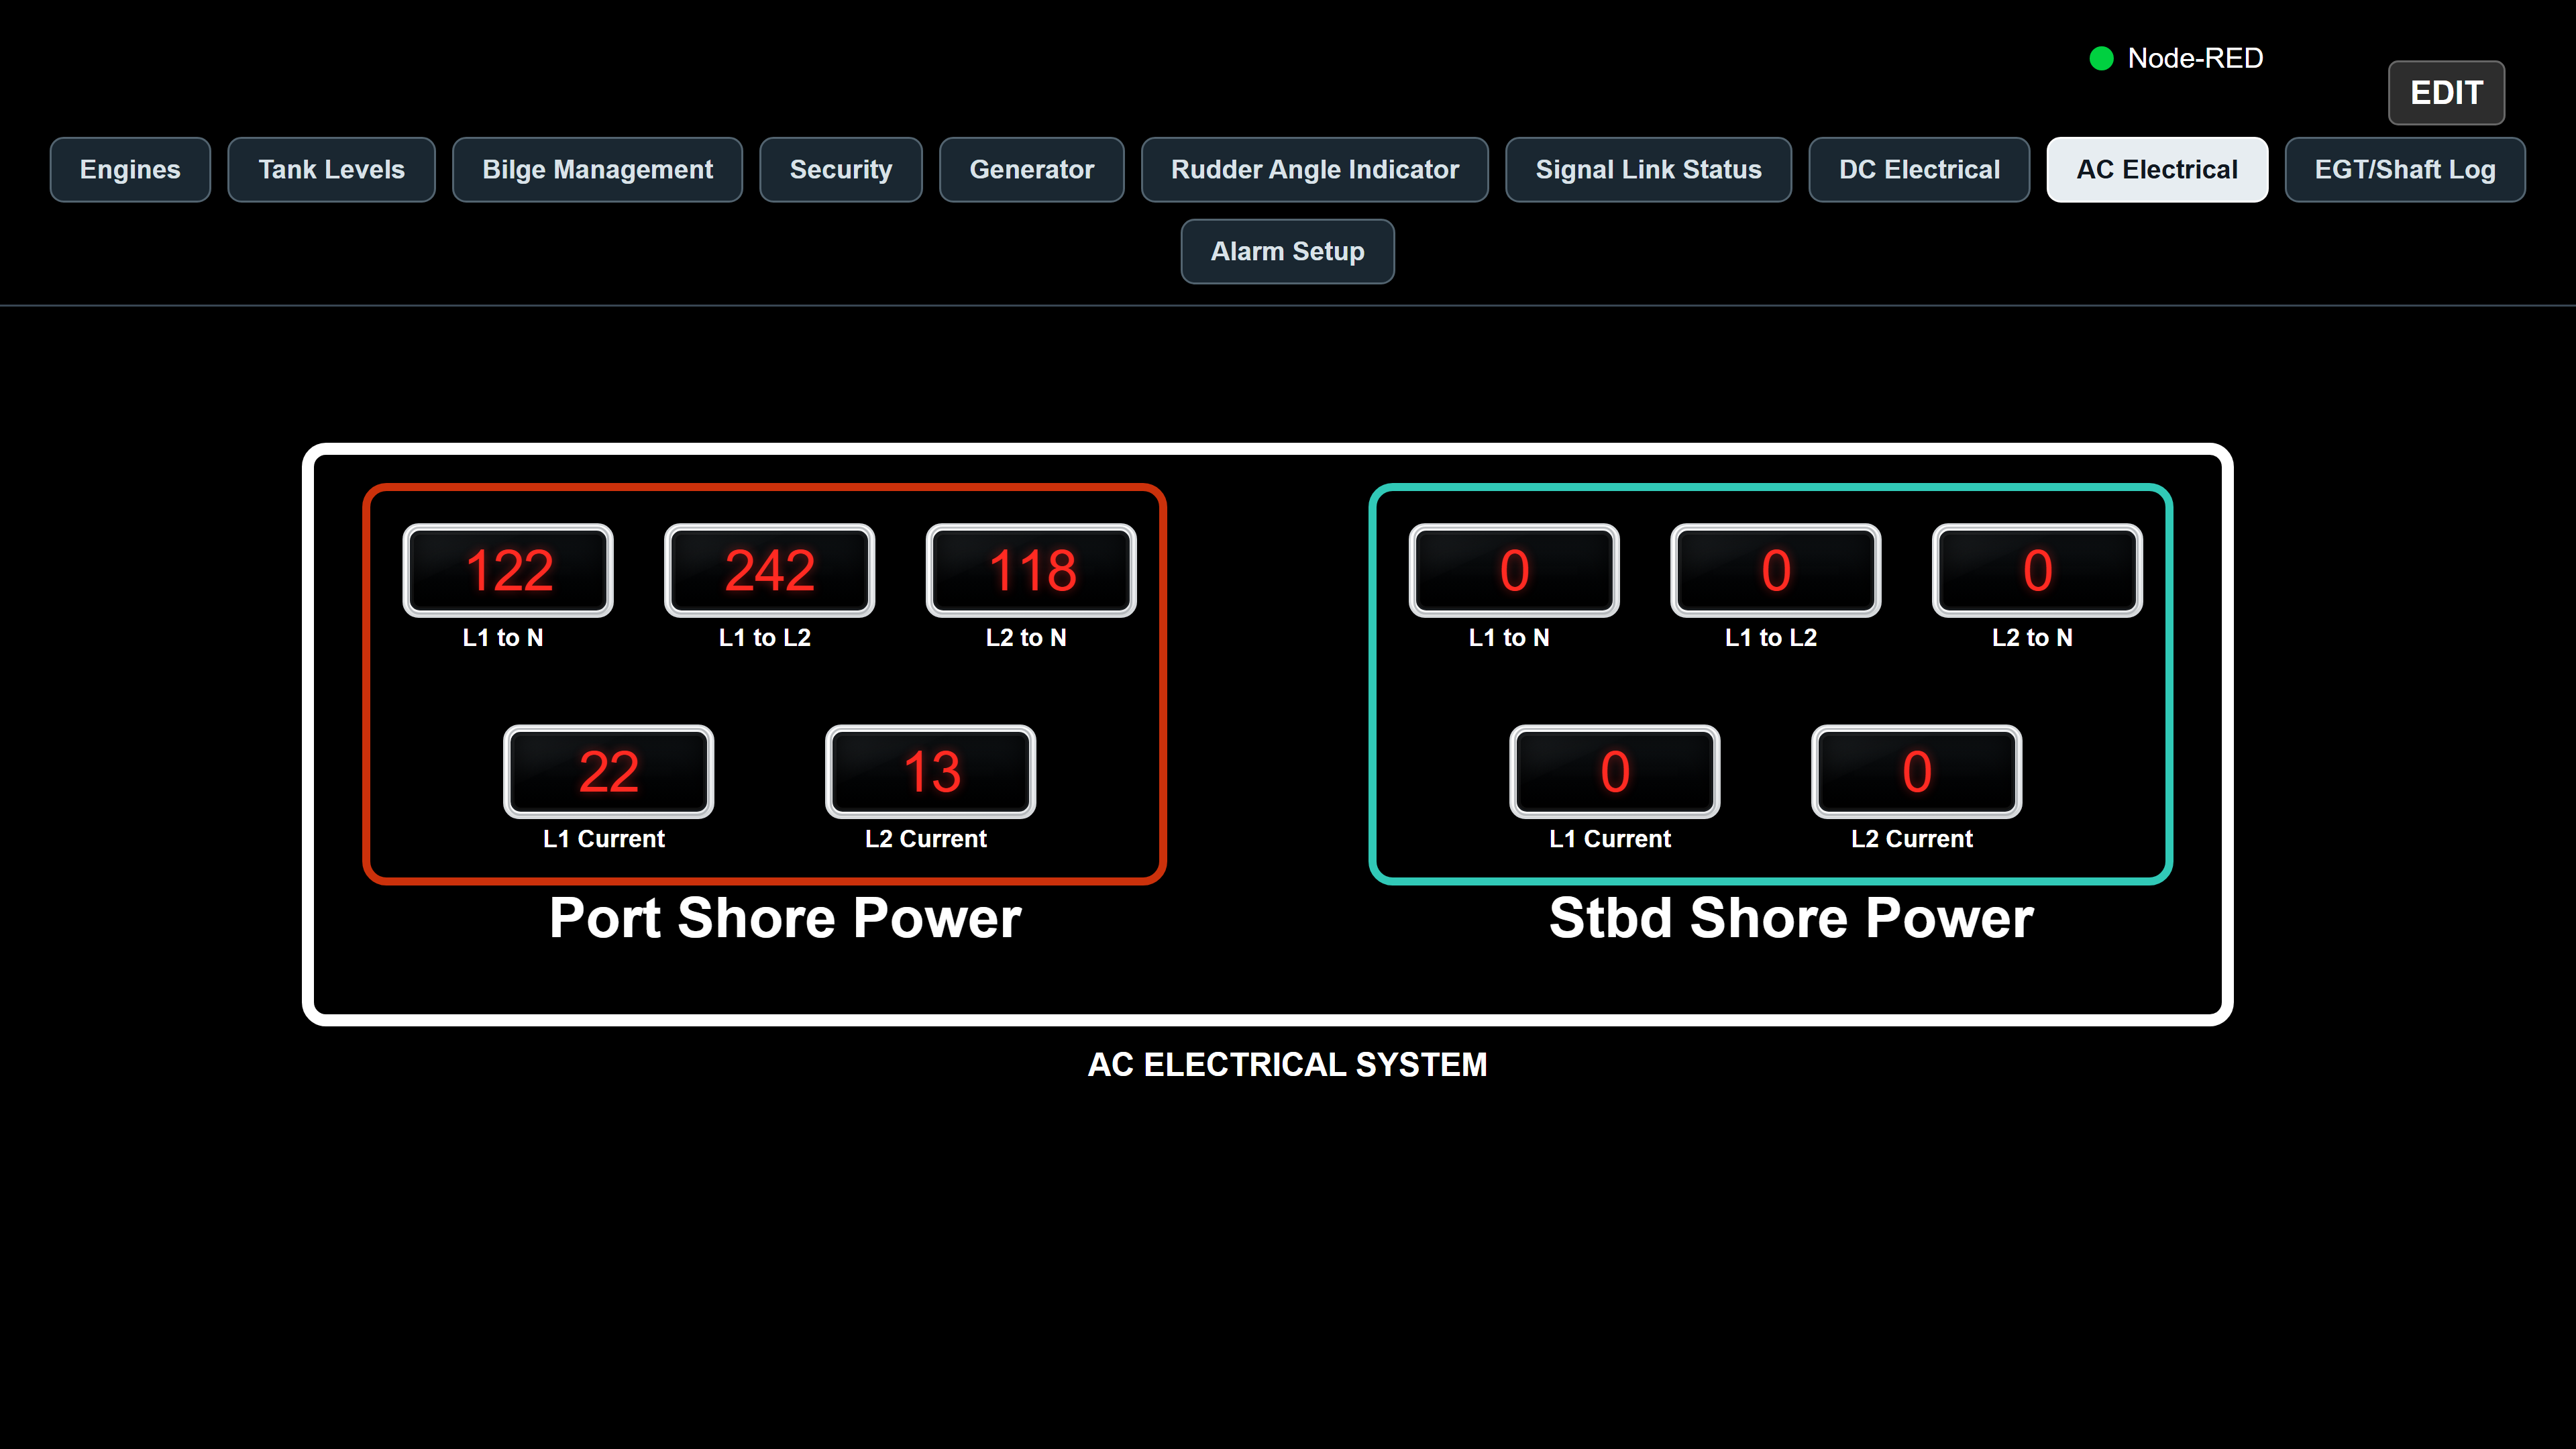The height and width of the screenshot is (1449, 2576).
Task: Click the Port L1 Current display reading 22
Action: tap(608, 771)
